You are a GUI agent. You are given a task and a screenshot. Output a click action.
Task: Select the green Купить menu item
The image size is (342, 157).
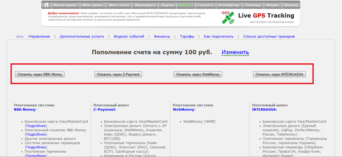186,5
